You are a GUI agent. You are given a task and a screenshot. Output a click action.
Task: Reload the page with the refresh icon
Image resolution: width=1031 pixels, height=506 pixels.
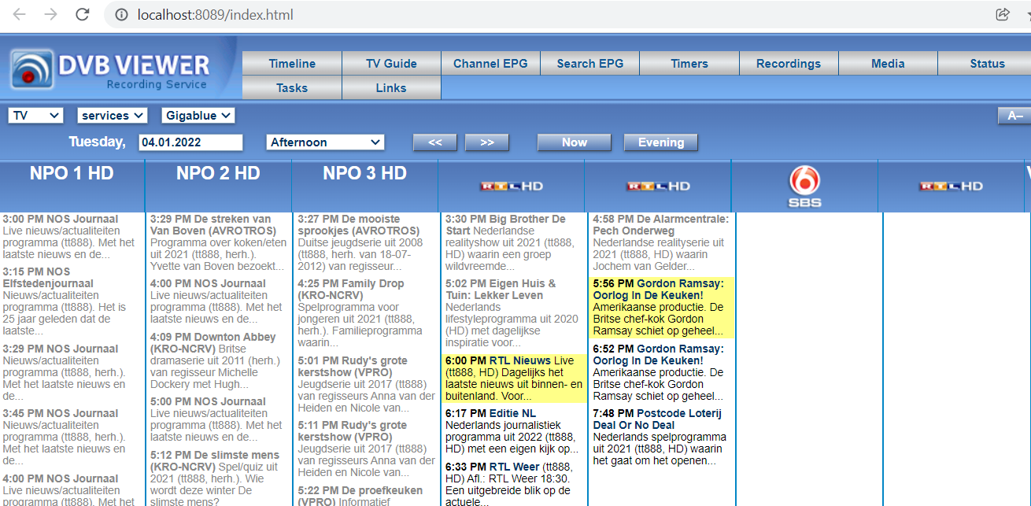click(82, 14)
